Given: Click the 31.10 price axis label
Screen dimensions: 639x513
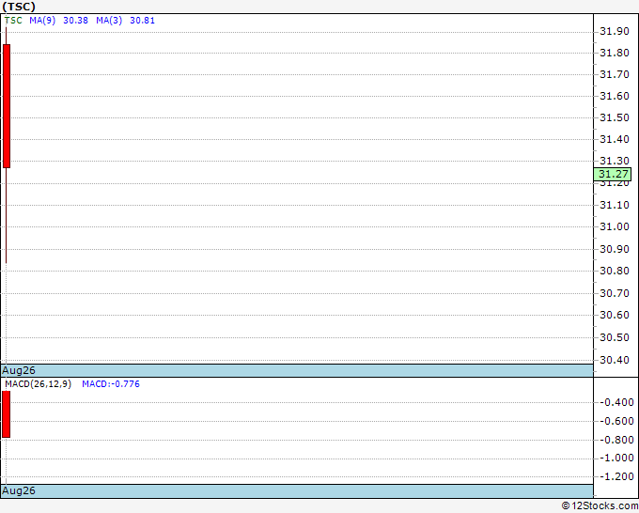Looking at the screenshot, I should (615, 205).
